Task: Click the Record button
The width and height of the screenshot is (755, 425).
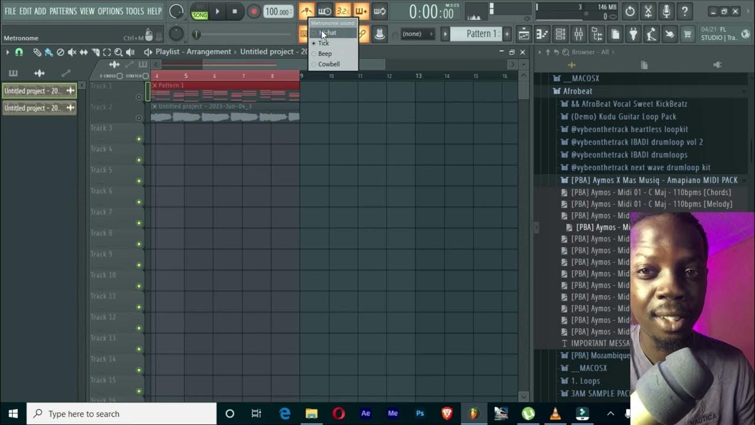Action: 254,11
